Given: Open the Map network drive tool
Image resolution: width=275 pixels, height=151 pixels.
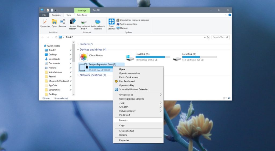Looking at the screenshot, I should (84, 24).
